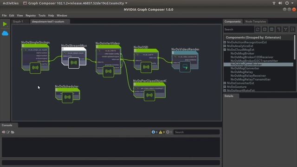The width and height of the screenshot is (297, 167).
Task: Click the Components list vertical scrollbar
Action: (x=295, y=47)
